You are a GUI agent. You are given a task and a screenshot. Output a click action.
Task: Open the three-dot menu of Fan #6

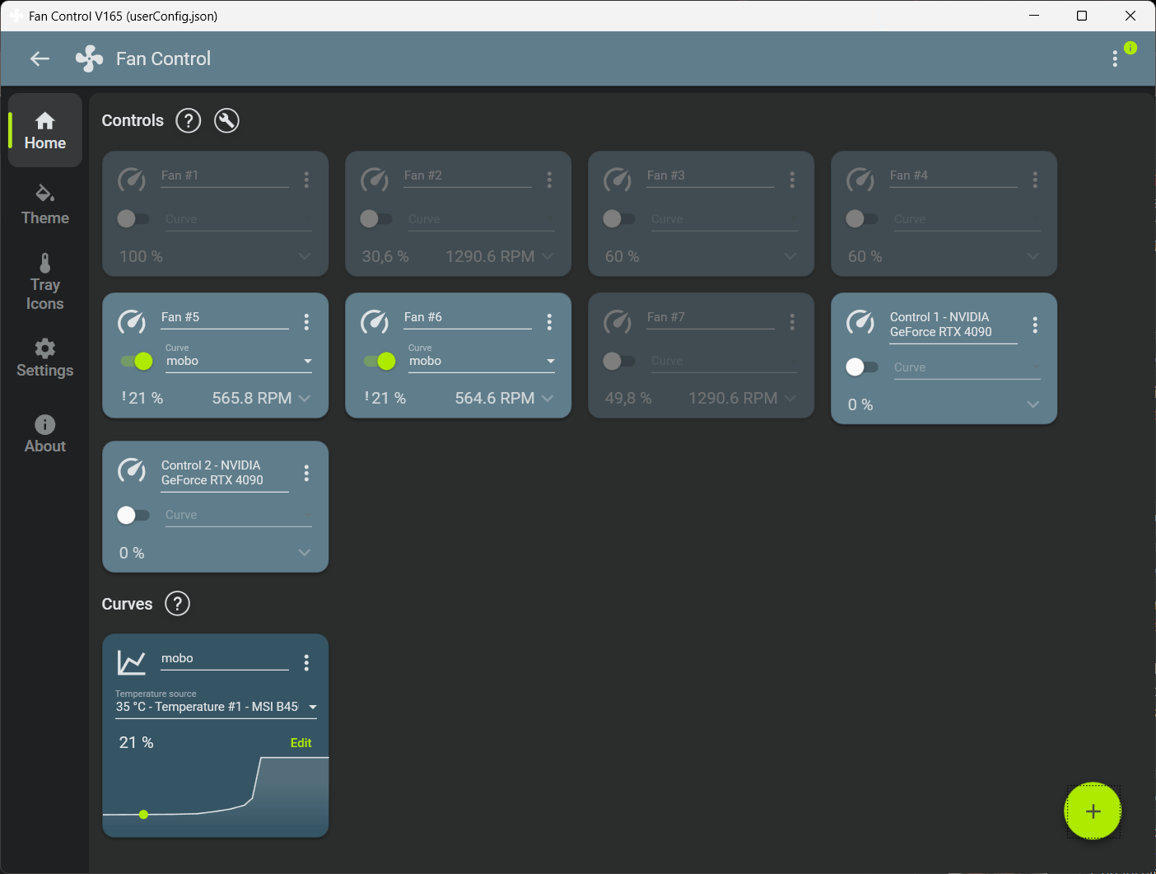tap(549, 321)
